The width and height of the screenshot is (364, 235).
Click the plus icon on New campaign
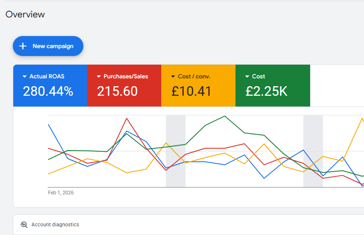(x=23, y=46)
